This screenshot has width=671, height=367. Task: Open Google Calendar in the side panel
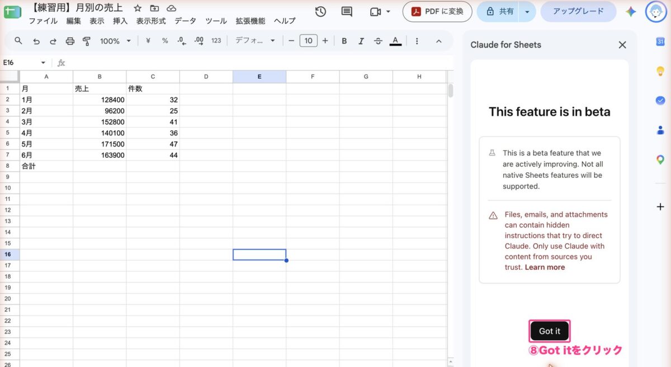660,42
